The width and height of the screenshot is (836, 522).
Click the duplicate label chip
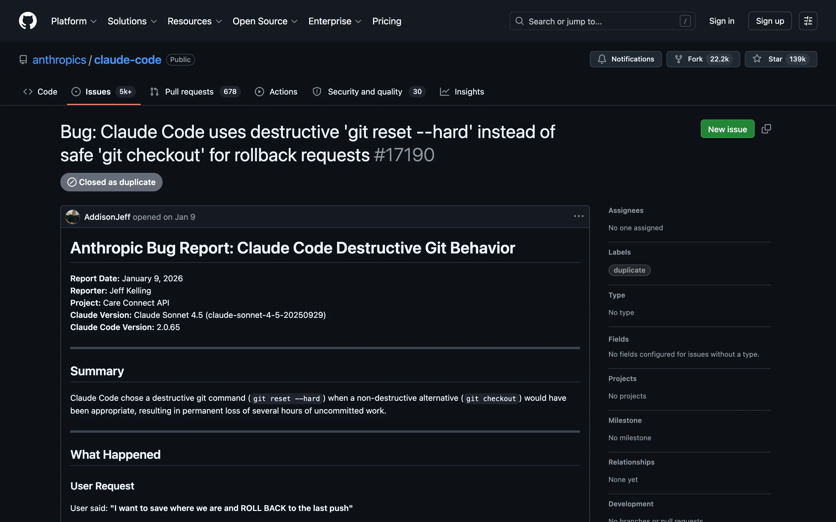tap(629, 270)
